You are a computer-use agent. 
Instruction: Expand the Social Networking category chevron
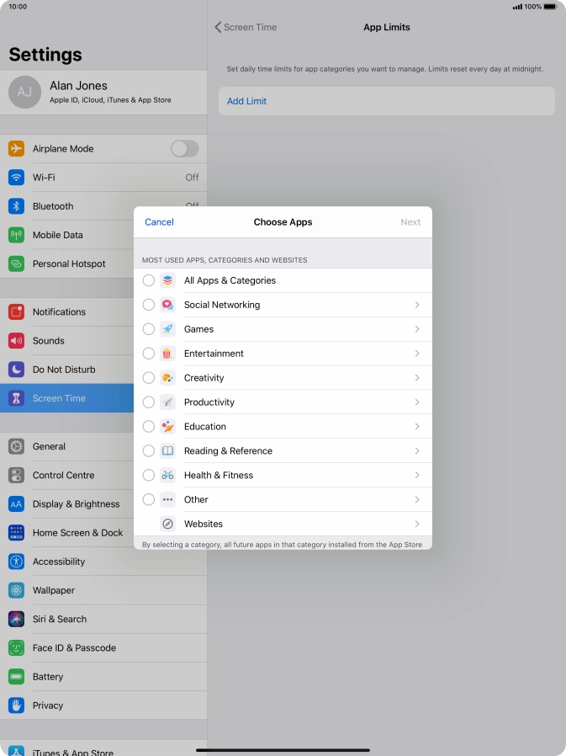coord(417,305)
